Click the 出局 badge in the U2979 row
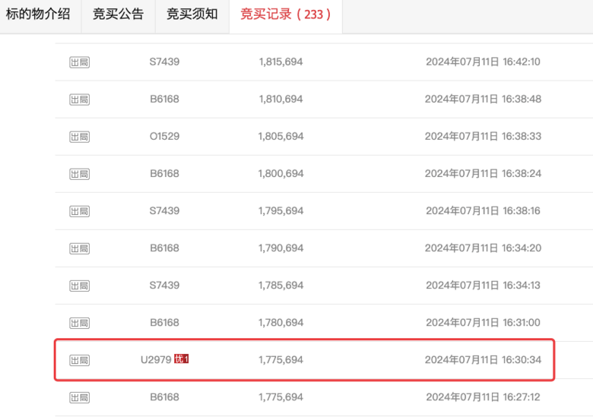The width and height of the screenshot is (593, 417). [x=79, y=359]
